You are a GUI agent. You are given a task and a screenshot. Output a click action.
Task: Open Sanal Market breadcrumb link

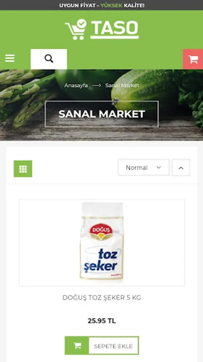coord(122,85)
